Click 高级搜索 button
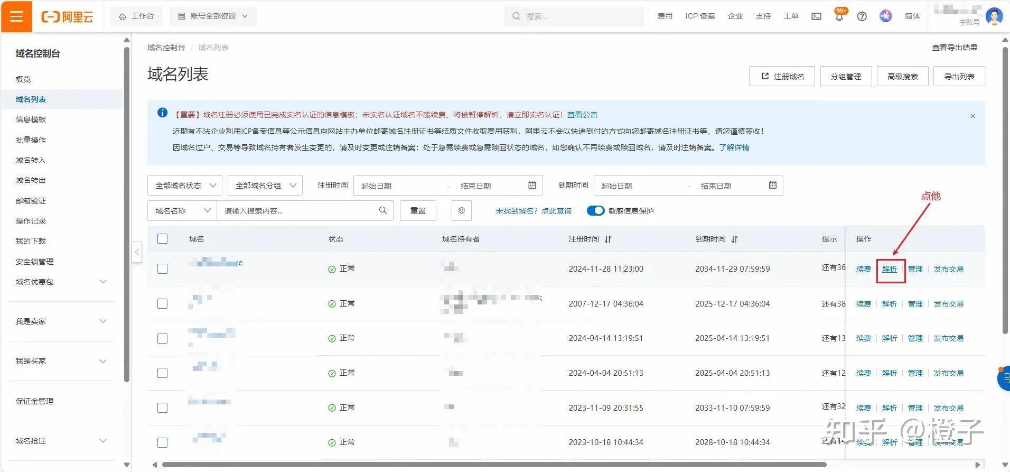This screenshot has height=472, width=1010. 902,76
